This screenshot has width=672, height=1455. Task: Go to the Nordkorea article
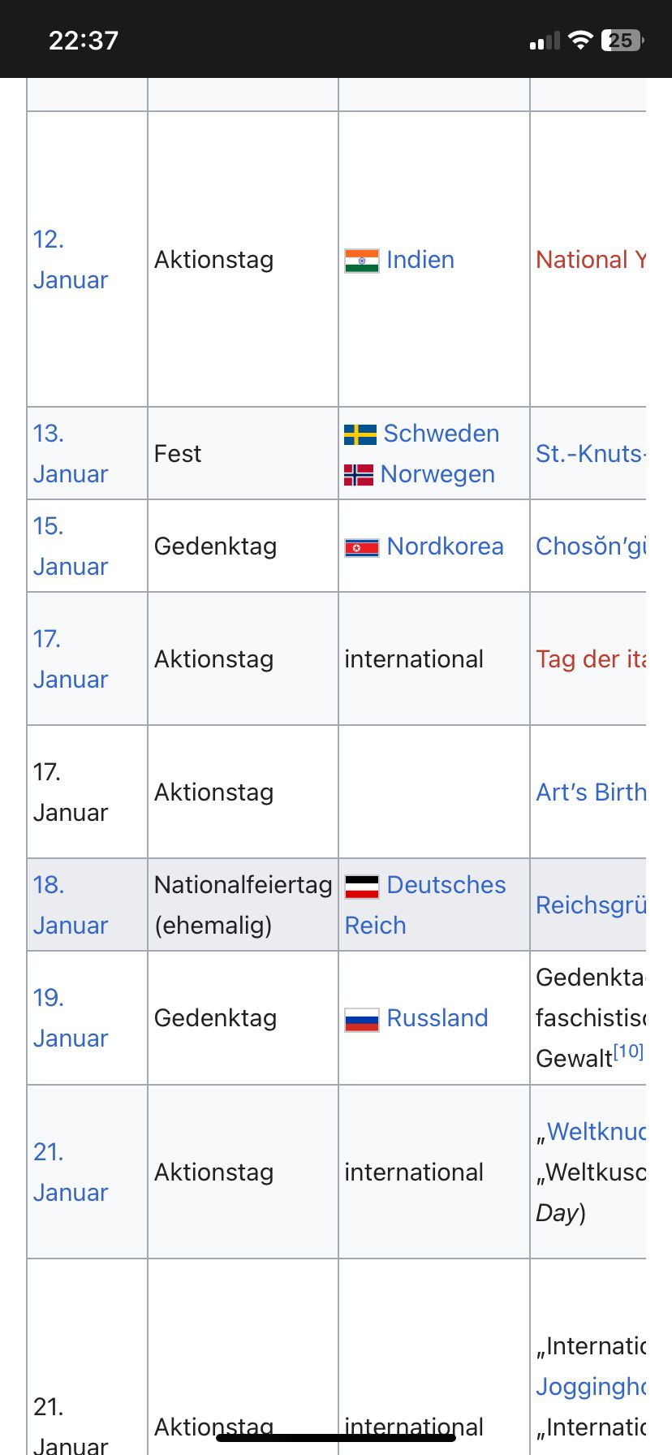pos(445,546)
